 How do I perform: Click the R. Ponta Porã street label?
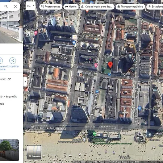[54, 67]
